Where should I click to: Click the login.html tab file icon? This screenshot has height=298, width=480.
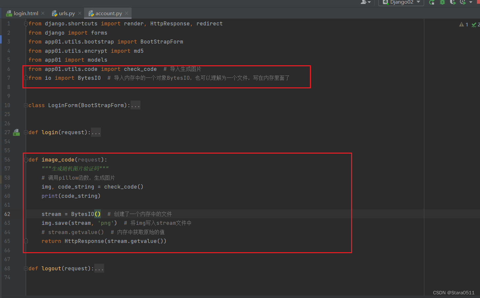(x=9, y=13)
